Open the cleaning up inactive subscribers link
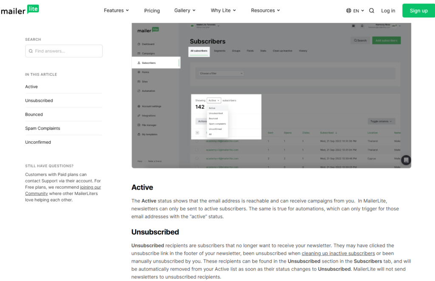This screenshot has width=435, height=281. (x=338, y=253)
